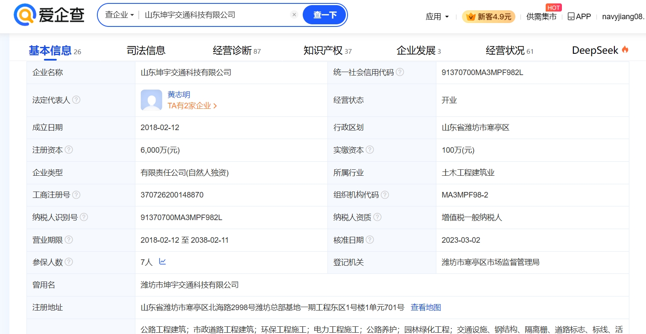Click the 查一下 search button
The width and height of the screenshot is (646, 334).
click(324, 15)
